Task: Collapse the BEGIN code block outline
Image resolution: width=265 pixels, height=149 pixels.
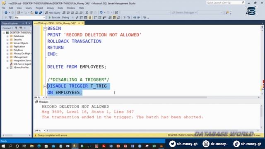Action: coord(45,29)
